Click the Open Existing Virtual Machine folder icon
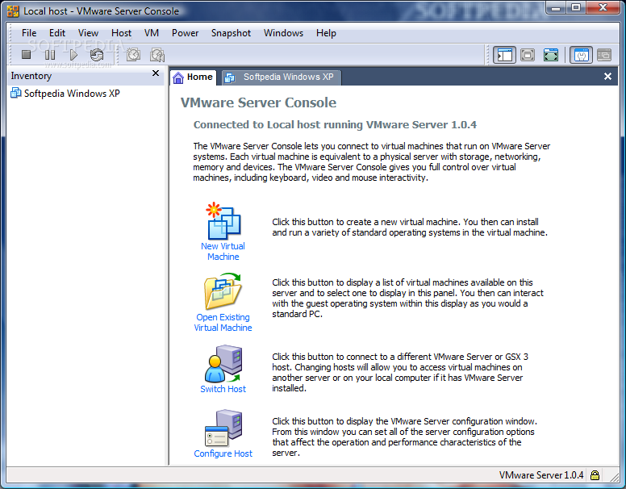626x489 pixels. [x=223, y=292]
